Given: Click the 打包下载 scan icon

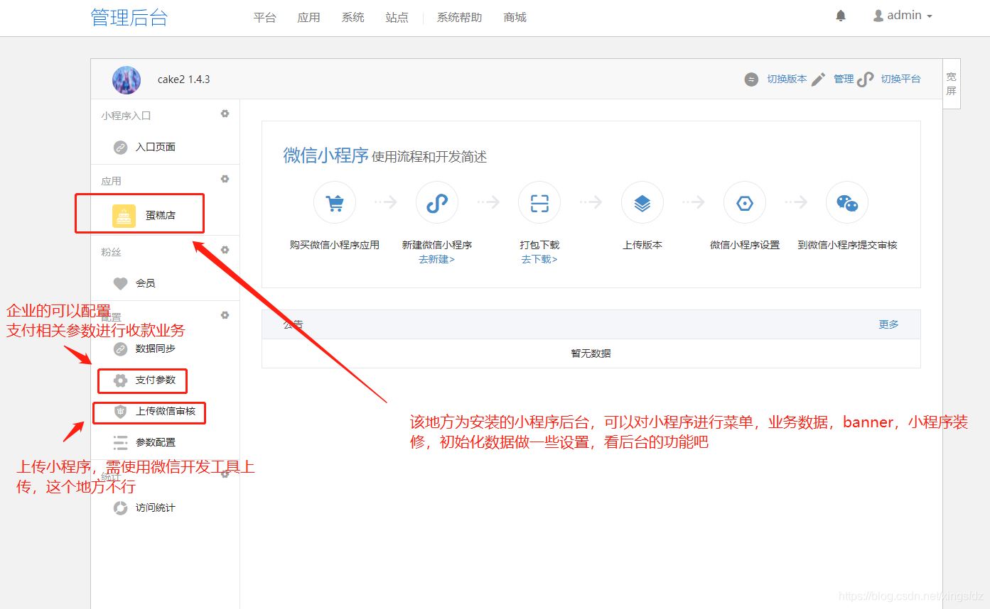Looking at the screenshot, I should (x=539, y=204).
